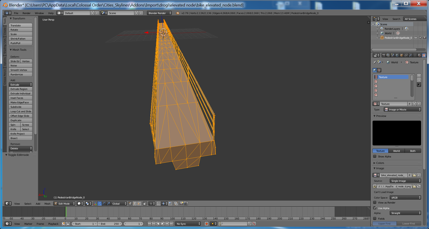This screenshot has width=429, height=229.
Task: Uncheck the Use Alpha checkbox
Action: [375, 208]
